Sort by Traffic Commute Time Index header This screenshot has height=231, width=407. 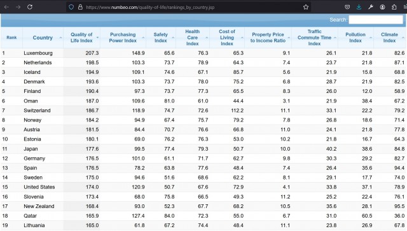(314, 38)
